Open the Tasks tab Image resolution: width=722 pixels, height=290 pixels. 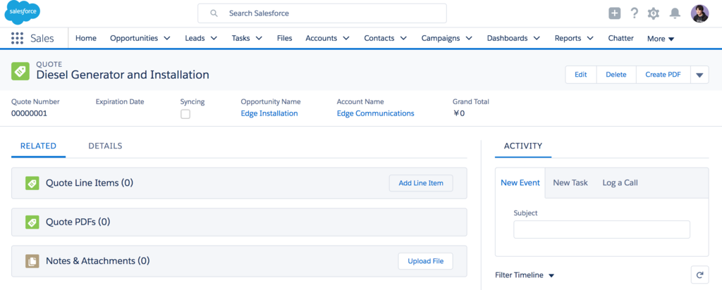coord(241,38)
